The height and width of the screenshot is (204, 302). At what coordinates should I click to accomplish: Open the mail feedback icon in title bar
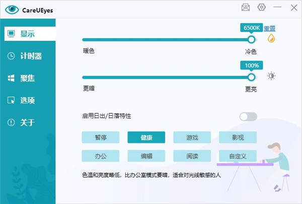(x=245, y=7)
